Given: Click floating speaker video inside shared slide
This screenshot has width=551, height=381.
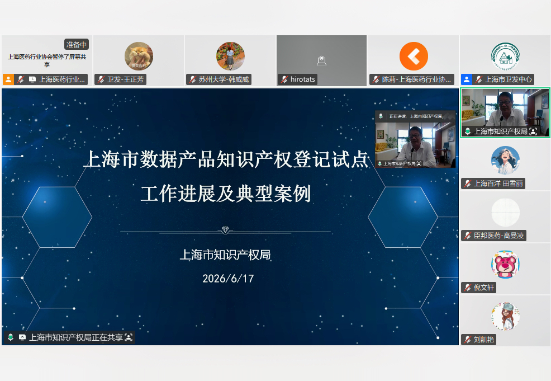Looking at the screenshot, I should point(415,144).
